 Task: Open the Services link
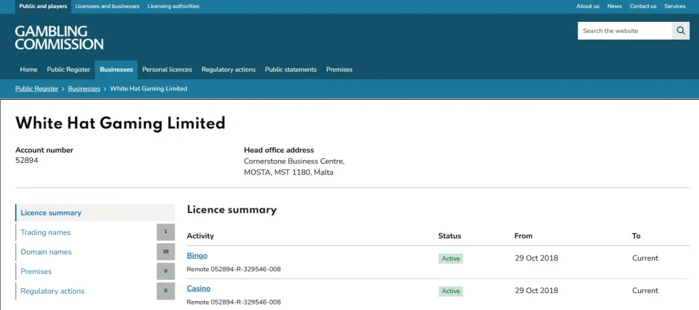(x=675, y=6)
